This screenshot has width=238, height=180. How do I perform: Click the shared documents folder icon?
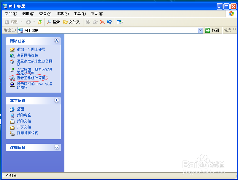click(12, 127)
